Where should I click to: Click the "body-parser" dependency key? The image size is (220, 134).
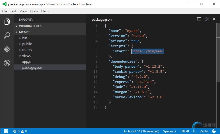(126, 66)
